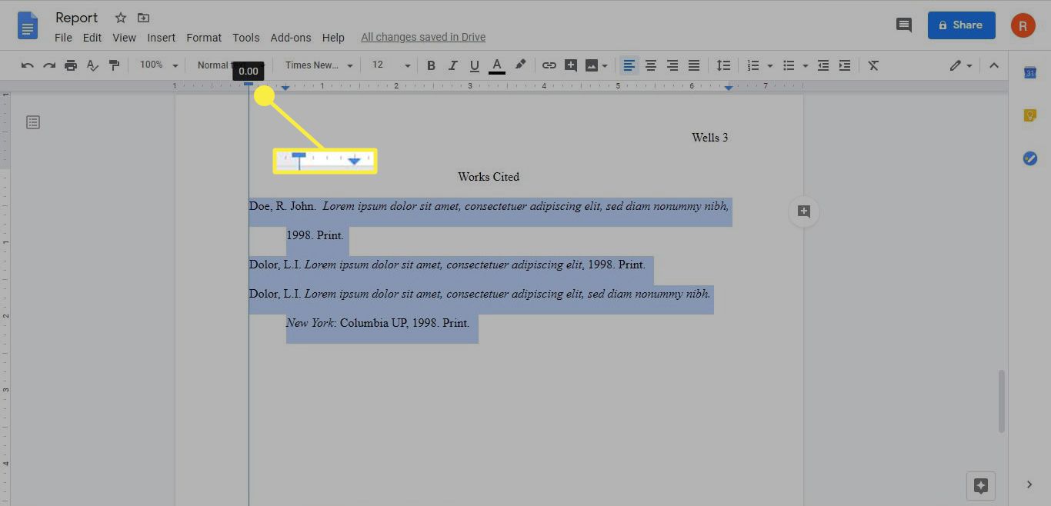
Task: Open the Format menu
Action: (x=204, y=37)
